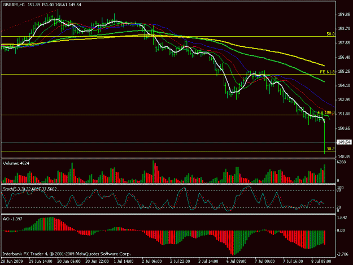Click the 151.80 price axis value

click(344, 114)
